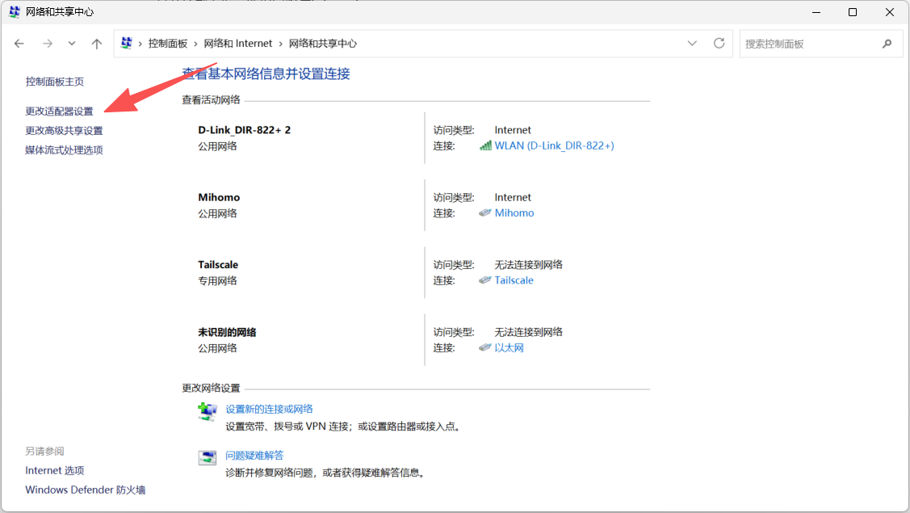Click the search magnifier icon
This screenshot has height=513, width=910.
887,44
